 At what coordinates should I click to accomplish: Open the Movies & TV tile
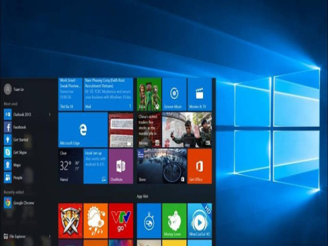point(200,94)
